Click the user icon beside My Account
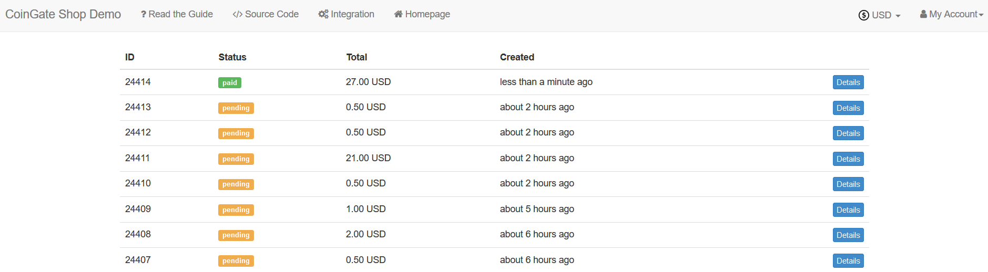Screen dimensions: 988x272 coord(923,14)
